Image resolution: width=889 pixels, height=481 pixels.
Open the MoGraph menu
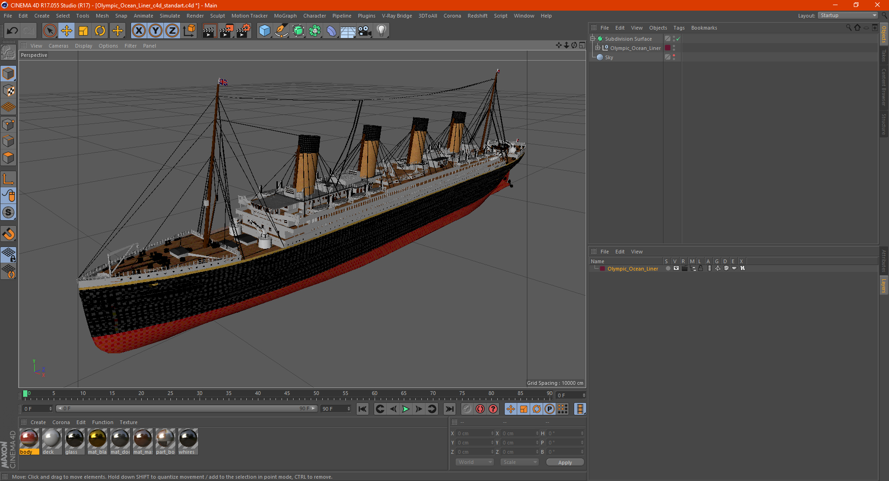(x=285, y=16)
